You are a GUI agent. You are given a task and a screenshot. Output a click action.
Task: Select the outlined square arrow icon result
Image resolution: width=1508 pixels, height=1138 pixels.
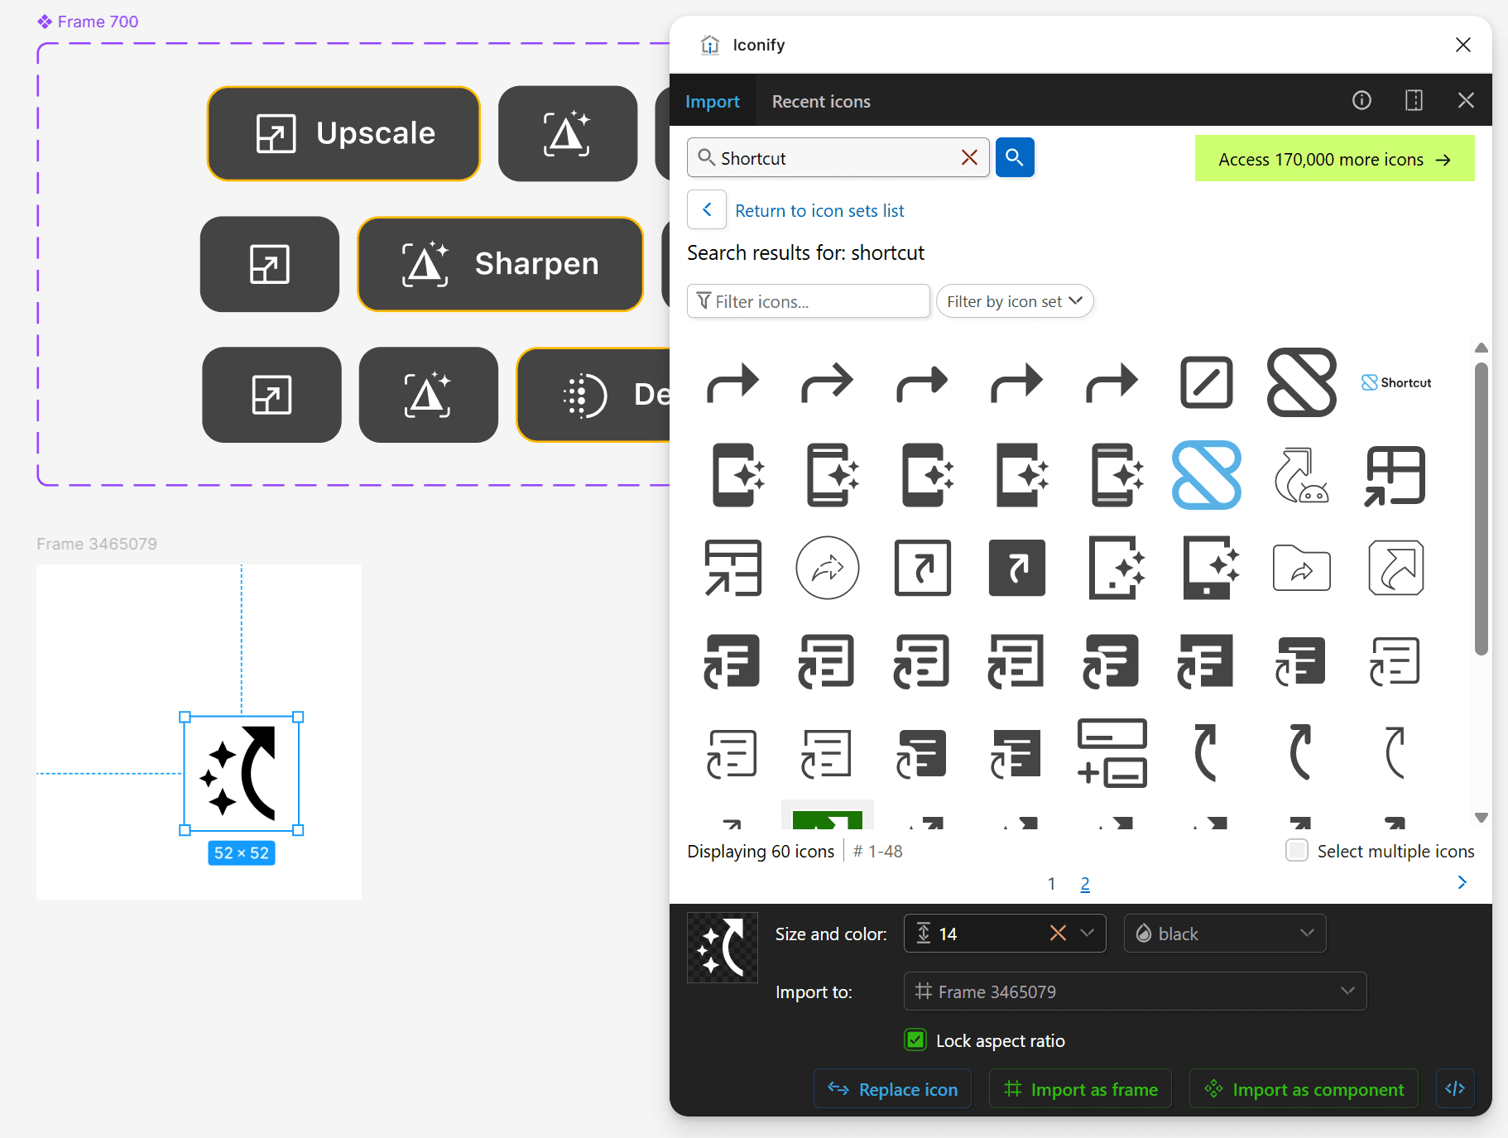coord(922,568)
